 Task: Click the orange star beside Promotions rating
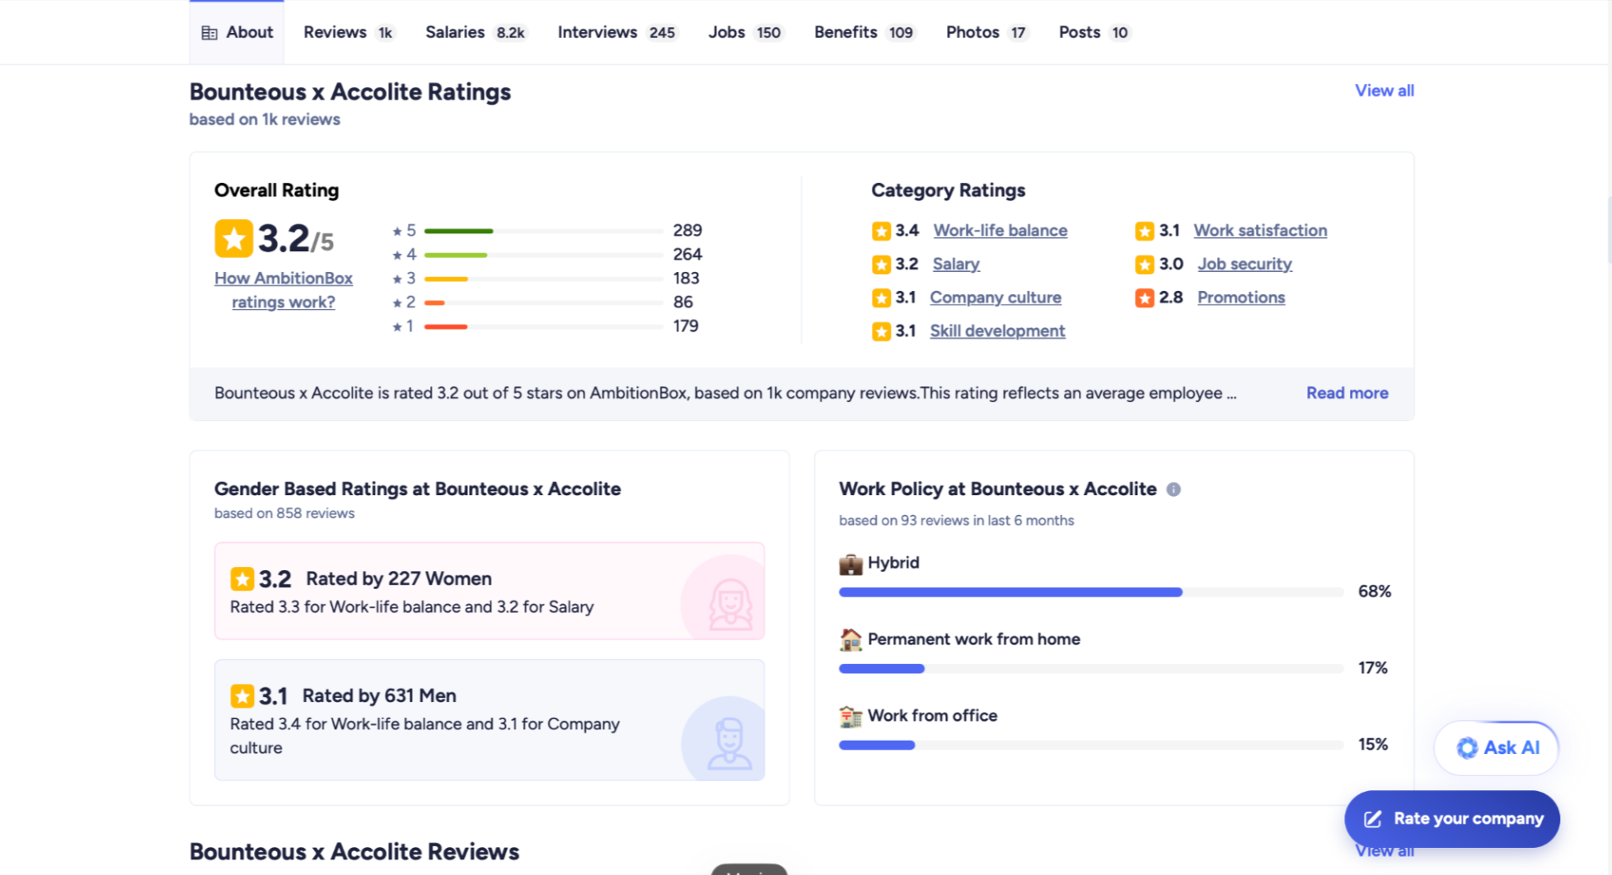click(x=1144, y=298)
